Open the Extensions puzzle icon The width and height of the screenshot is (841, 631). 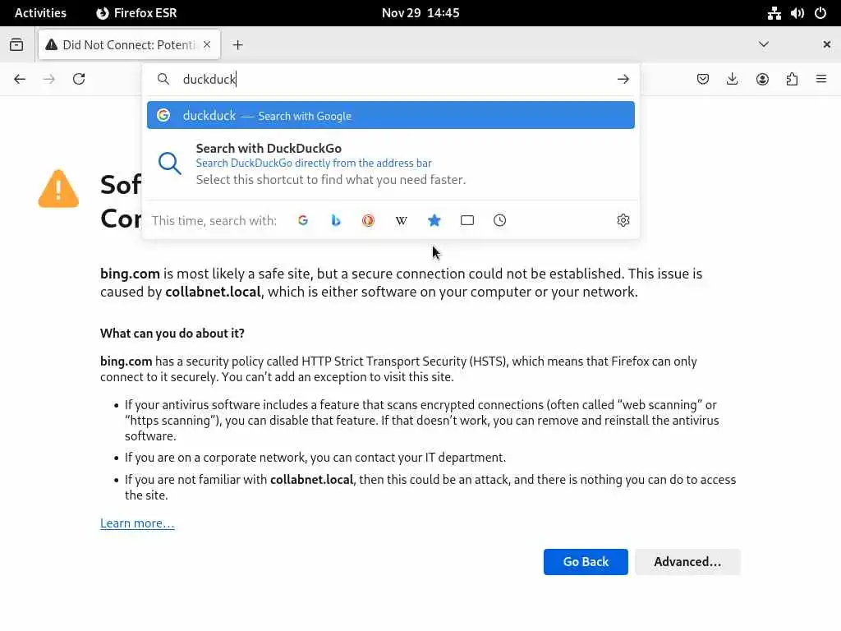[792, 80]
